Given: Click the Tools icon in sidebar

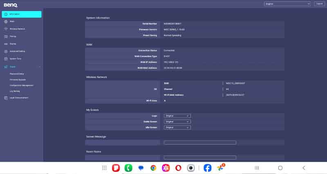Looking at the screenshot, I should pyautogui.click(x=6, y=67).
